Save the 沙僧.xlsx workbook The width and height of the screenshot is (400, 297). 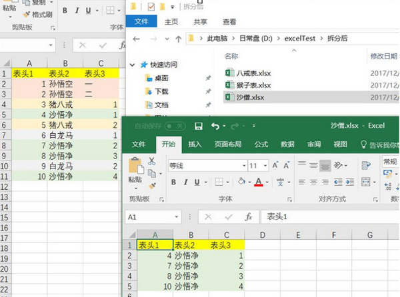(x=199, y=126)
